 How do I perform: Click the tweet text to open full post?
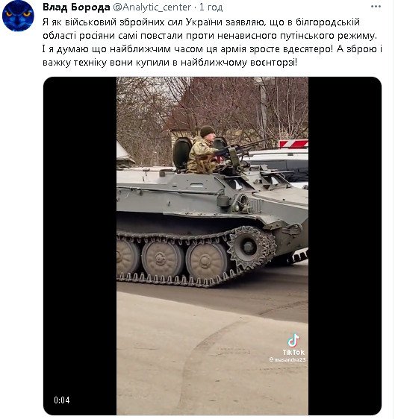point(211,42)
